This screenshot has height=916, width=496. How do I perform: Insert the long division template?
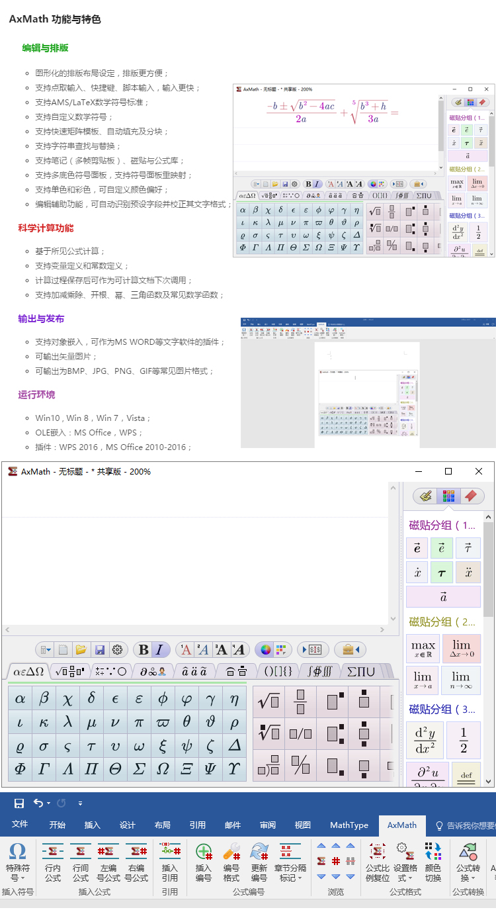(269, 765)
